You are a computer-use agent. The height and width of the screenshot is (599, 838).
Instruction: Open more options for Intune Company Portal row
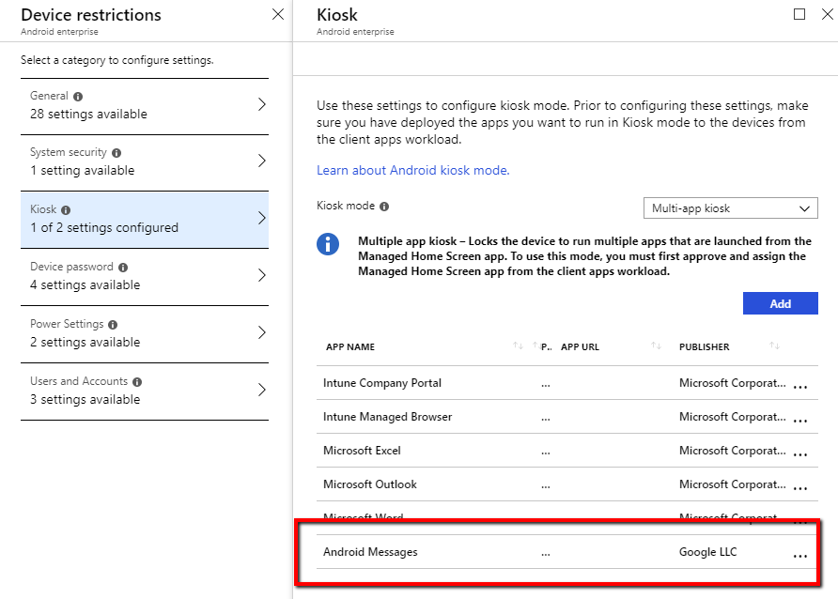point(800,387)
